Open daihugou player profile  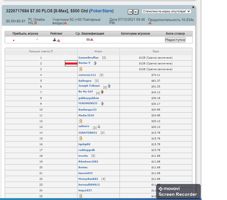pos(85,81)
